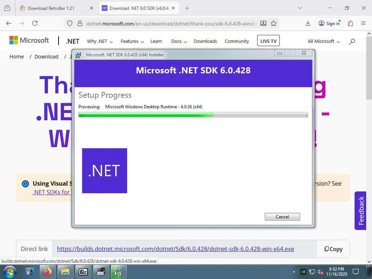Show hidden system tray icons

pos(294,272)
